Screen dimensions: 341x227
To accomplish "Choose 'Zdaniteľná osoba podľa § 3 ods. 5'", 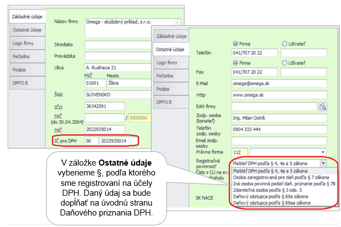I will coord(269,190).
